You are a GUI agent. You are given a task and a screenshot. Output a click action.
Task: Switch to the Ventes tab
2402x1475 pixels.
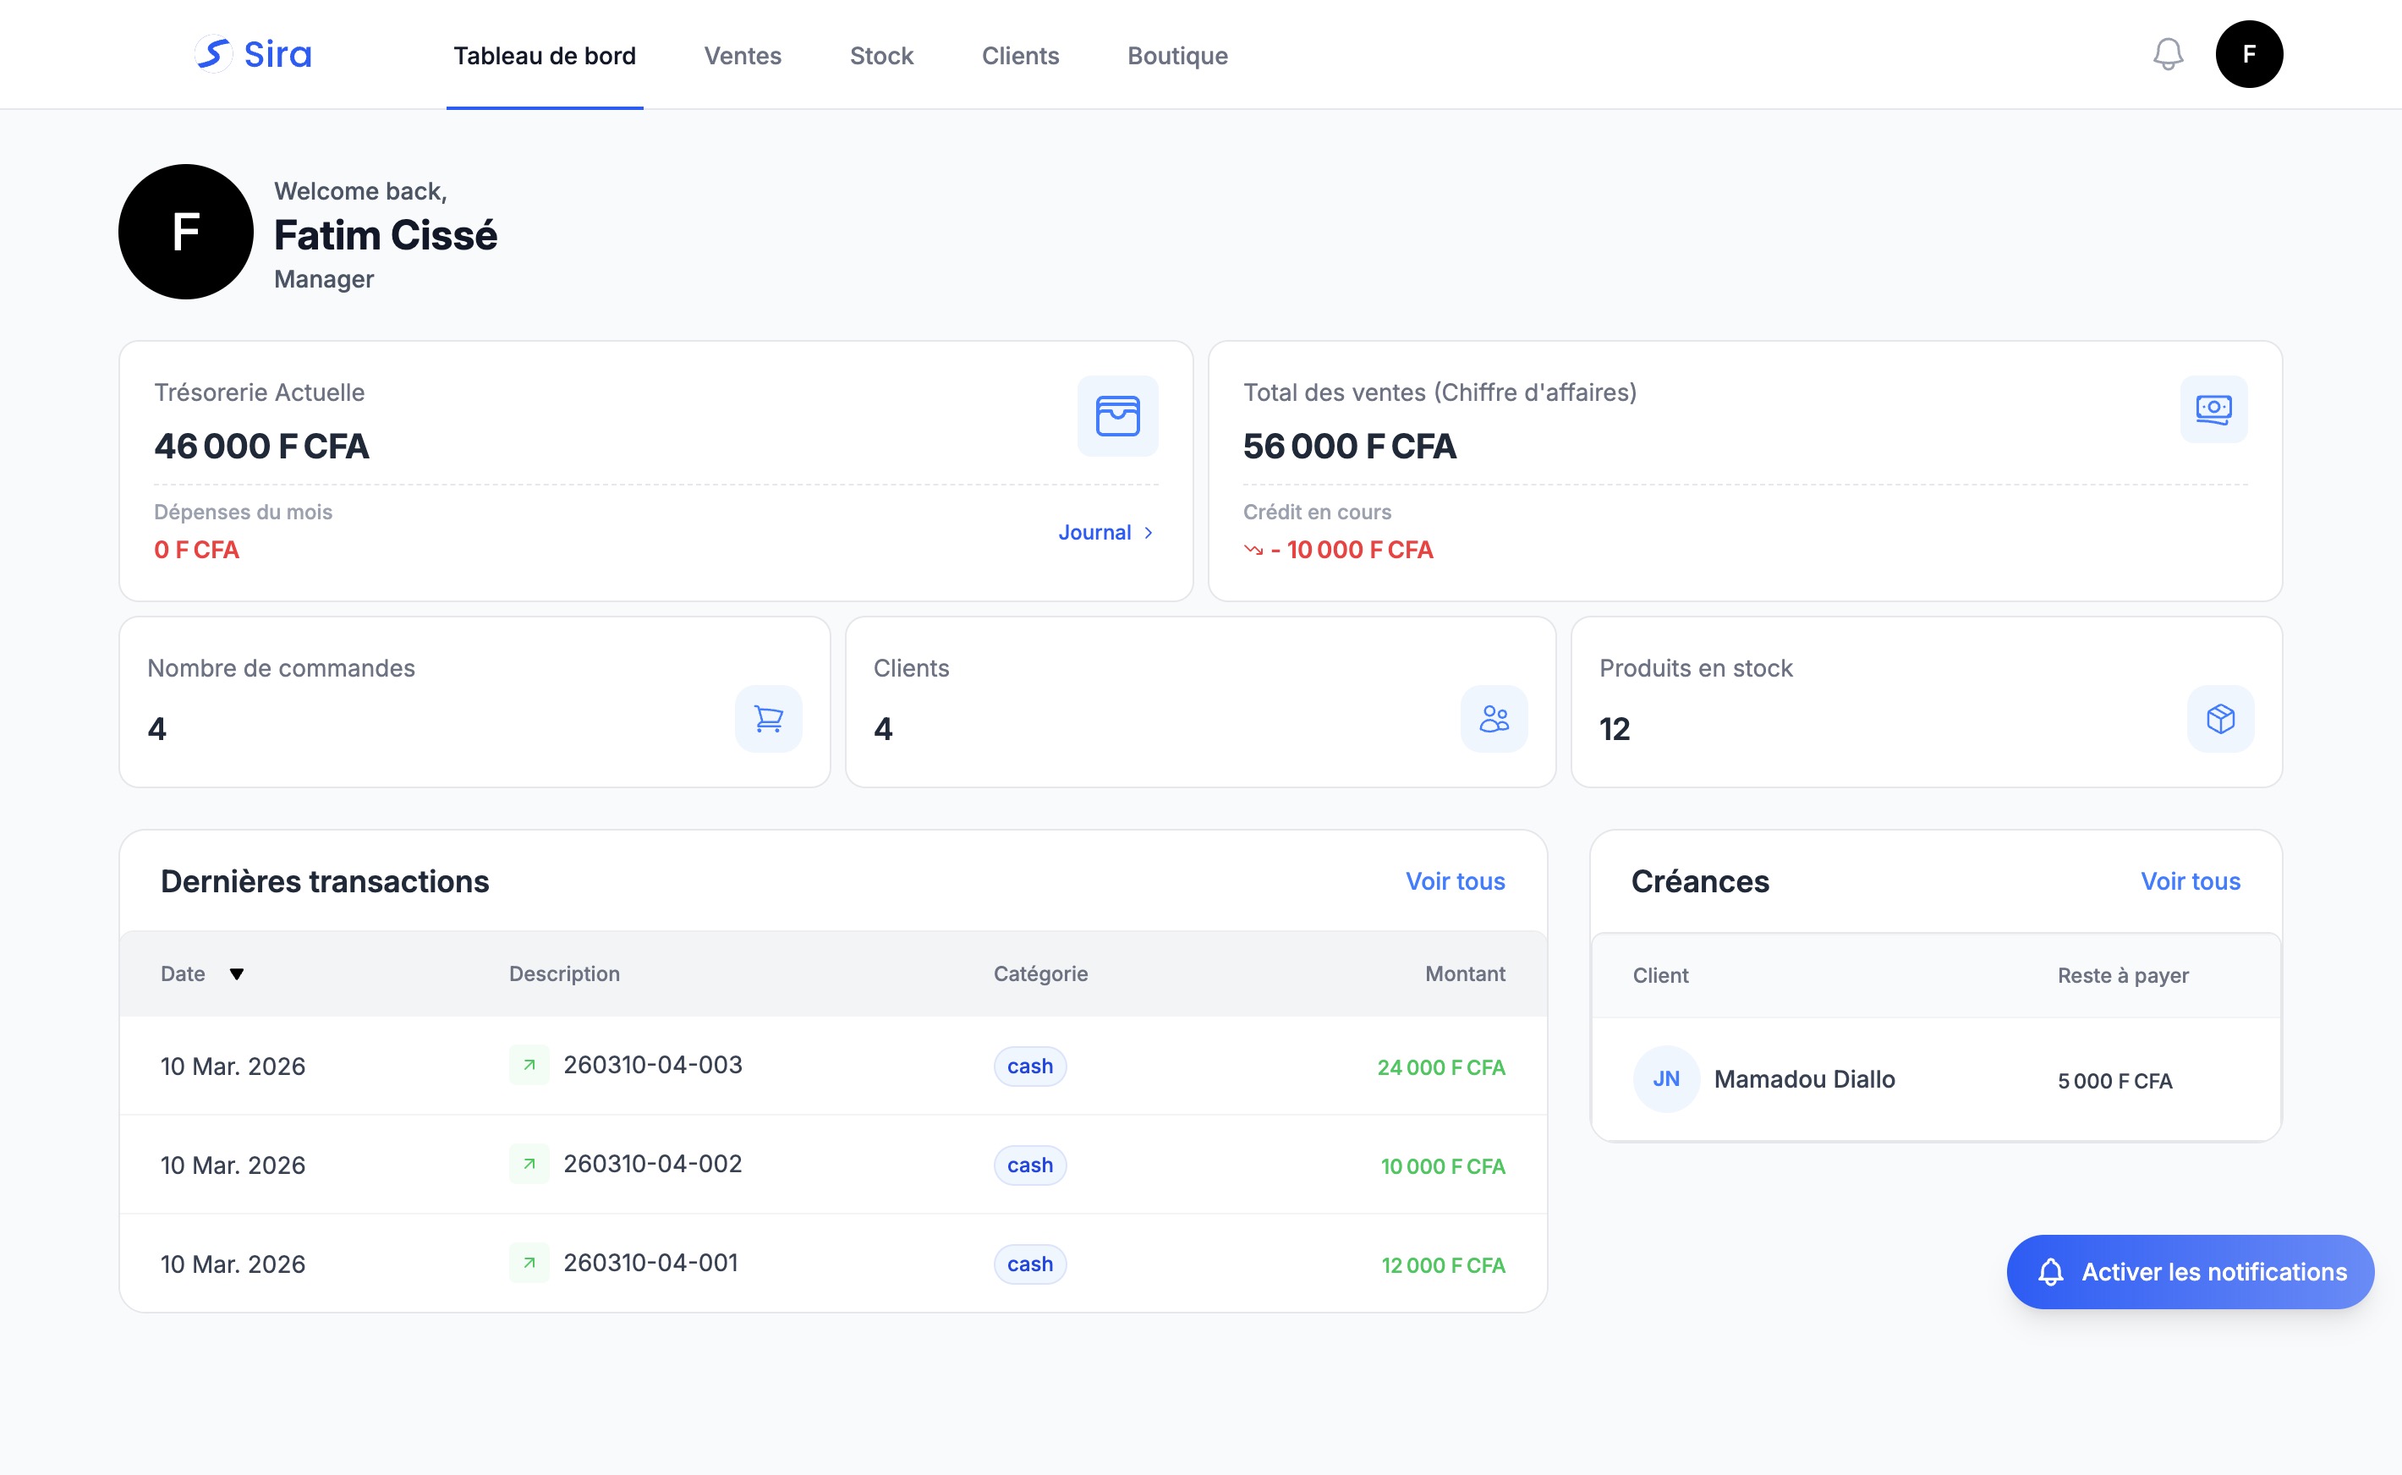click(x=742, y=56)
